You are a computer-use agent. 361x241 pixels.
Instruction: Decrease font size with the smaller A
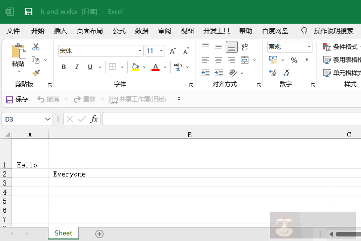(186, 51)
